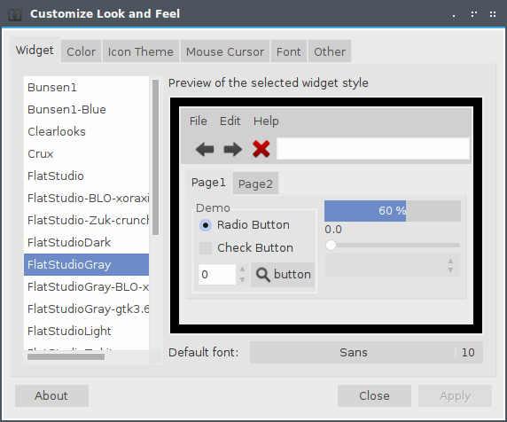Click the theme list vertical scrollbar
The width and height of the screenshot is (507, 422).
[x=155, y=157]
